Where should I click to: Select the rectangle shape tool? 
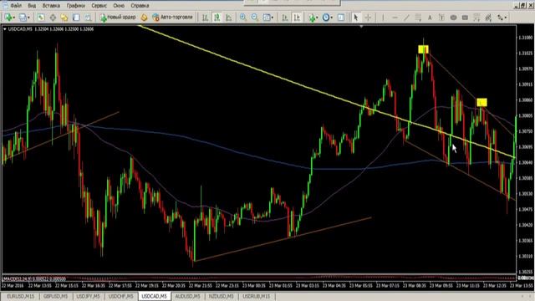465,18
